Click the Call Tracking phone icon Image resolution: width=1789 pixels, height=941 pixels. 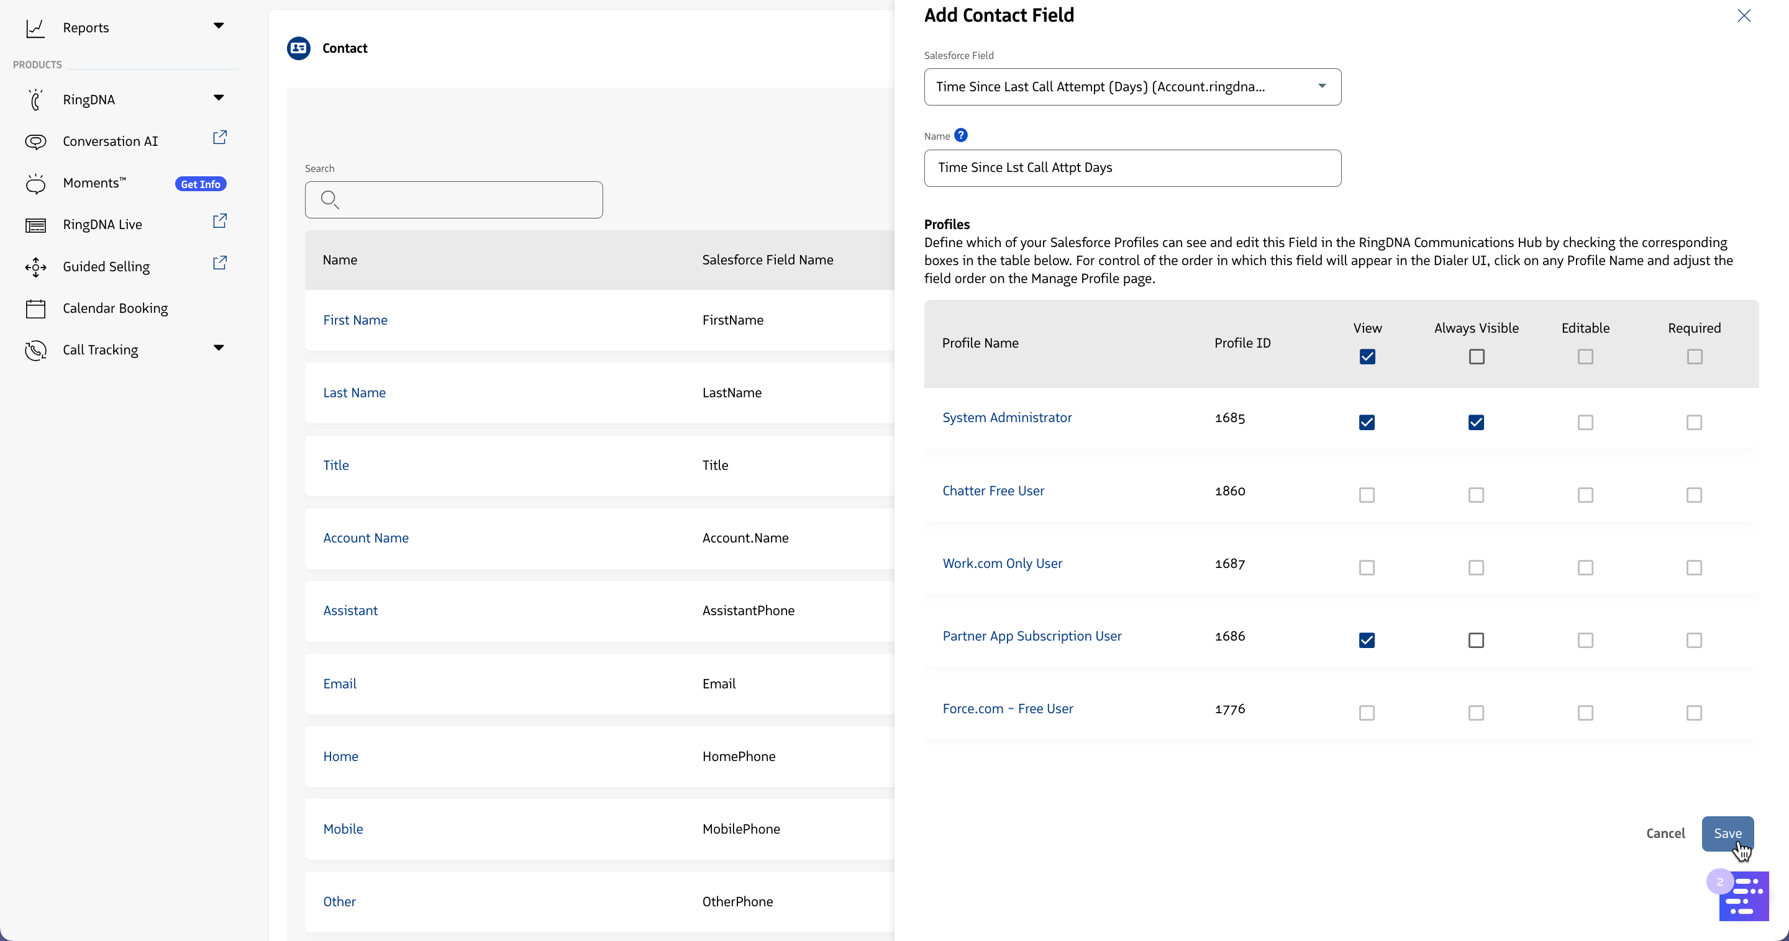point(35,351)
